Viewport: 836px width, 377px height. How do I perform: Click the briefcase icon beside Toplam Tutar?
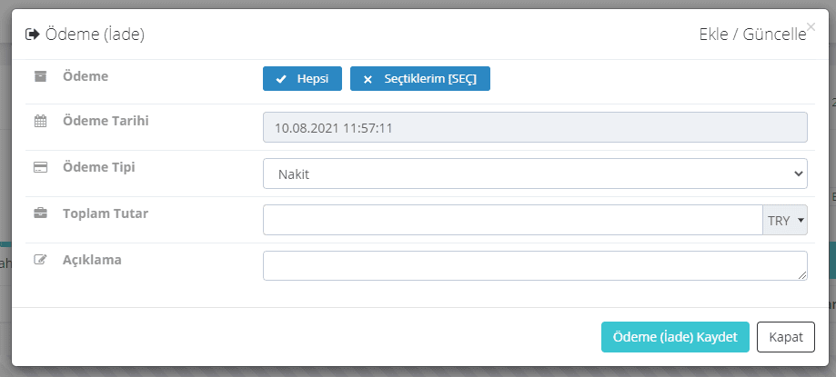pos(41,214)
